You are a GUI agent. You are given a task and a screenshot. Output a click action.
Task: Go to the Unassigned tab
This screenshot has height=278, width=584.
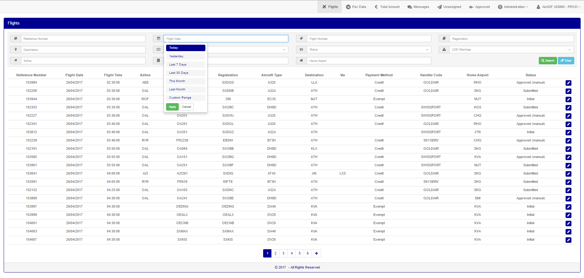[x=449, y=7]
